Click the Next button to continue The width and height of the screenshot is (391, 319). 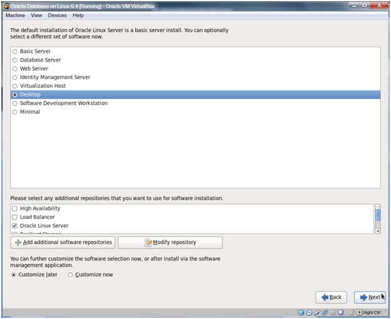[370, 297]
